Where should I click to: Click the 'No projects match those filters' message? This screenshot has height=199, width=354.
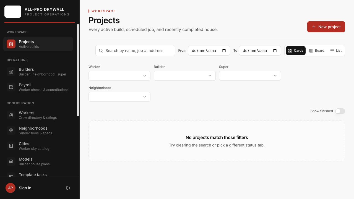coord(217,137)
